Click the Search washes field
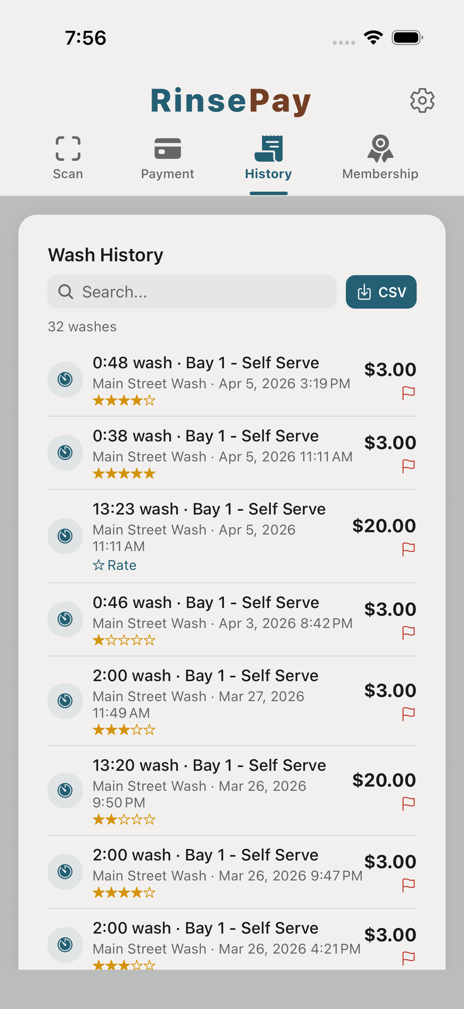Screen dimensions: 464x1009 click(x=192, y=292)
